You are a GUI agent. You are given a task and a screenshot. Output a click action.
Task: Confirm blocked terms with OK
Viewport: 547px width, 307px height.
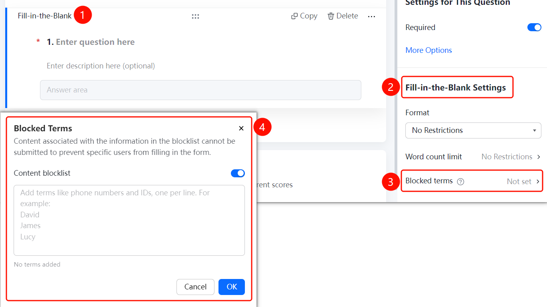click(232, 287)
